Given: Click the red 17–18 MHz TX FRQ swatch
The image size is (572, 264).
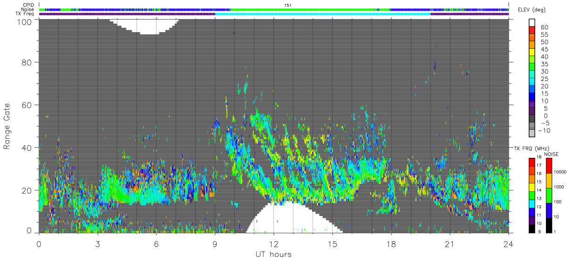Looking at the screenshot, I should 532,162.
